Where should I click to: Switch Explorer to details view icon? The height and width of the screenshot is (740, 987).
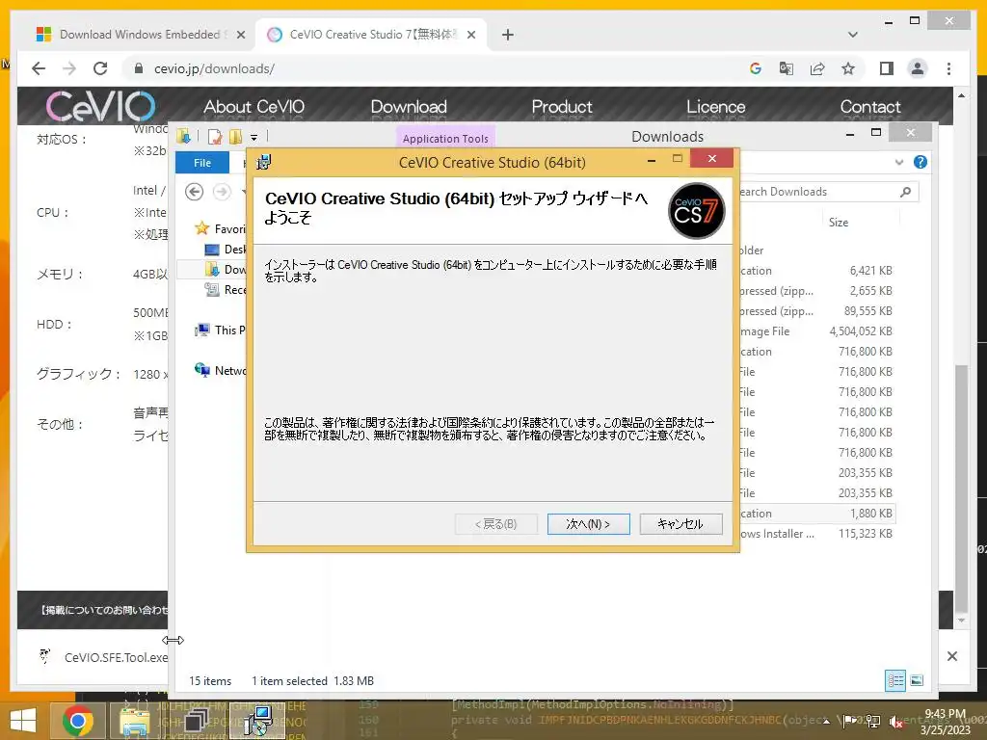coord(895,680)
